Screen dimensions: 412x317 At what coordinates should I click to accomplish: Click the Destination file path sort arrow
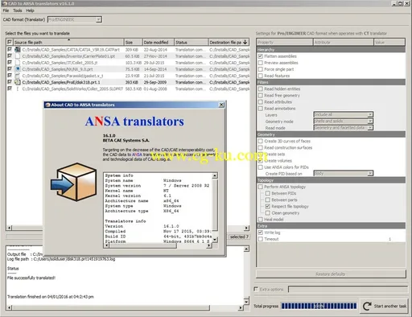245,42
